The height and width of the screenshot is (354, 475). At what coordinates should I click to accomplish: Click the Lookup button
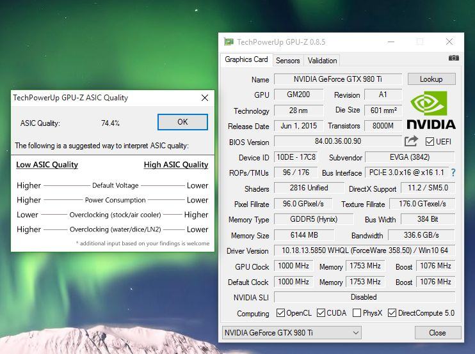tap(431, 79)
